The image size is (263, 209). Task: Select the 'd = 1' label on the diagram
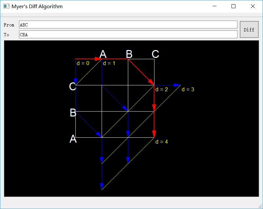point(109,63)
